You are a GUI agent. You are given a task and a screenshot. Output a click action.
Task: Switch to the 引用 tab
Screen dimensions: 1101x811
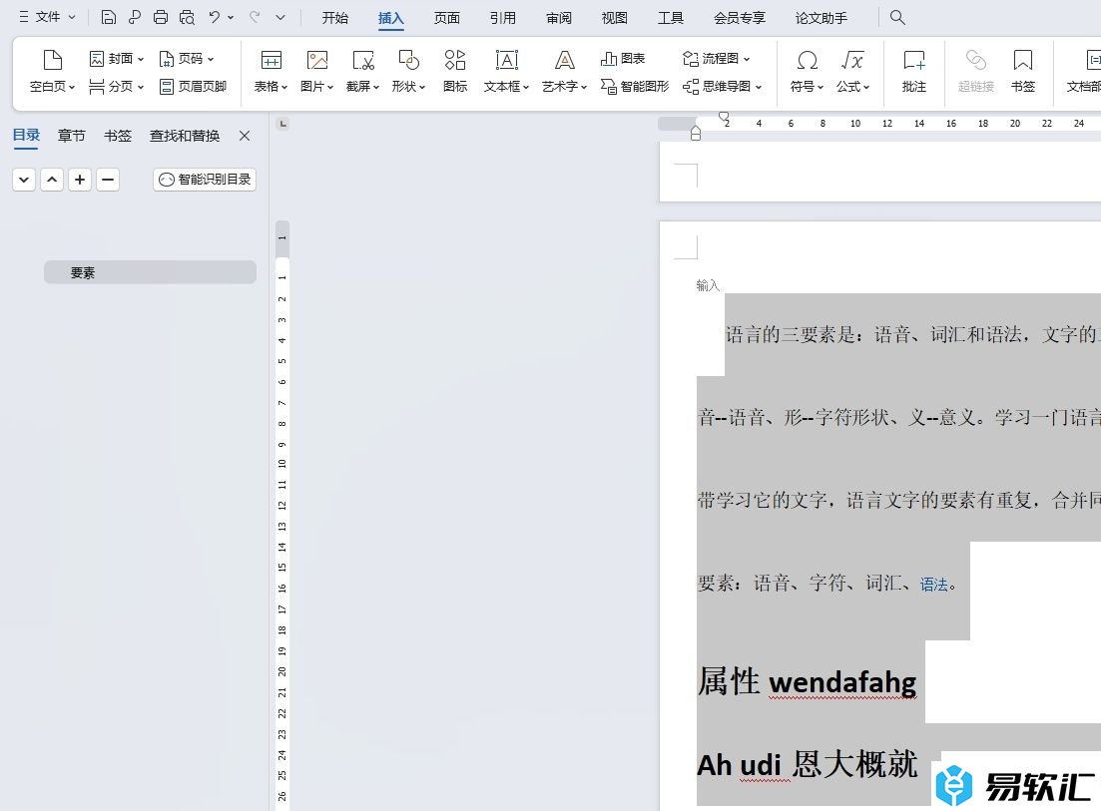tap(503, 18)
